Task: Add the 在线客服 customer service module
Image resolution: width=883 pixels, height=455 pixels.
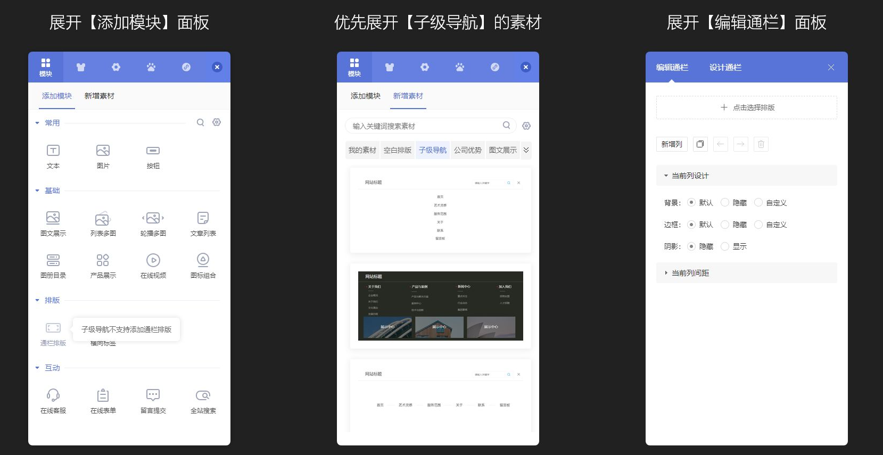Action: coord(53,401)
